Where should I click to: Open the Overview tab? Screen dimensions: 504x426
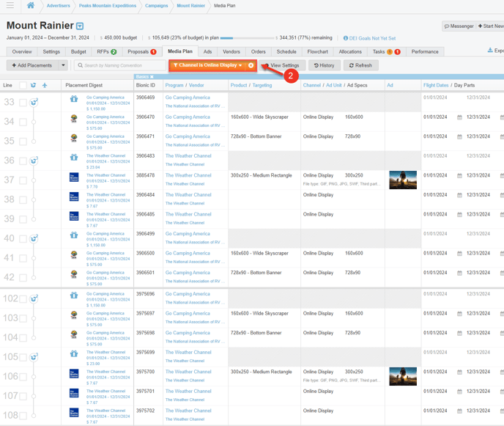tap(22, 52)
